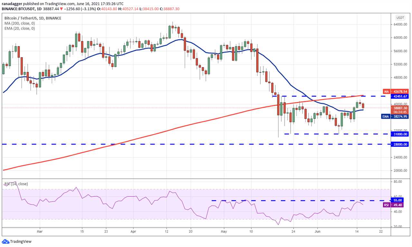
Task: Click the 60000.00 price axis label
Action: (x=400, y=38)
